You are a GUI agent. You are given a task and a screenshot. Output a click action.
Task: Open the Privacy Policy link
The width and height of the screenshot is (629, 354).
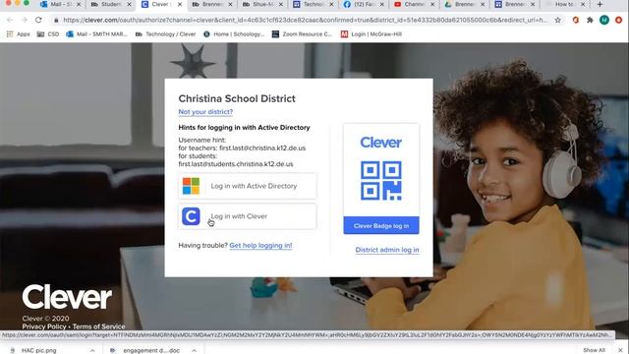click(x=44, y=326)
